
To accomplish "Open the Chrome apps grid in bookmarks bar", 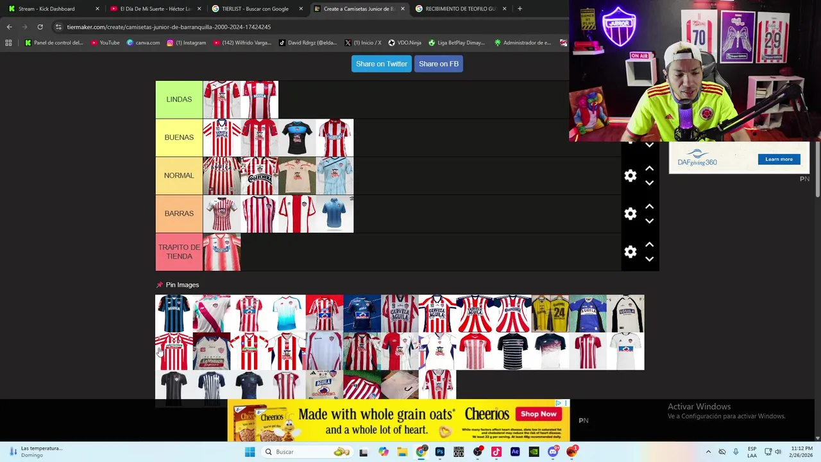I will coord(8,43).
